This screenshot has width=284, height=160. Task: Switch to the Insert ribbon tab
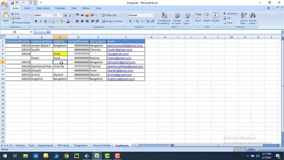coord(28,8)
